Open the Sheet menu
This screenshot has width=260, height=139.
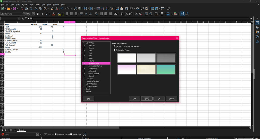click(37, 4)
